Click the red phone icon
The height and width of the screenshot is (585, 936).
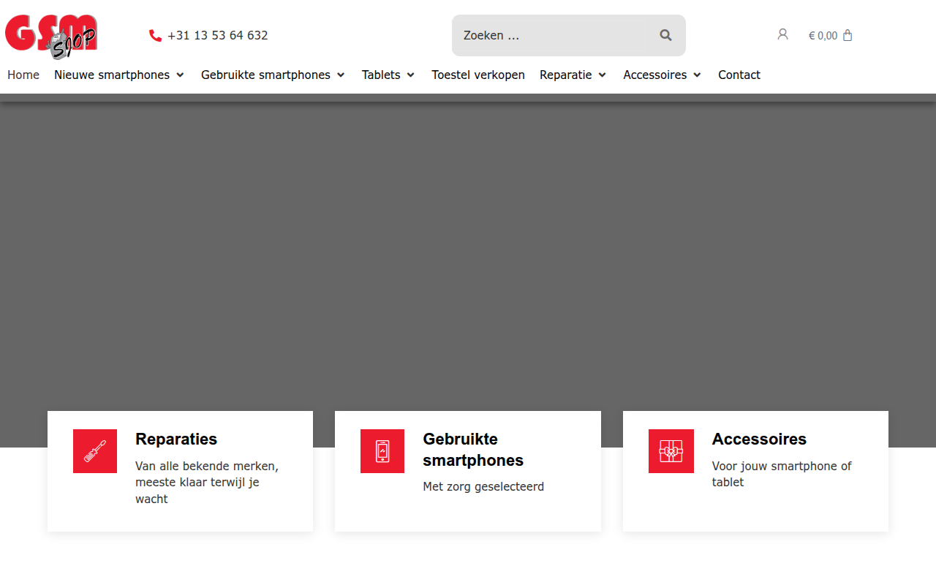point(155,35)
